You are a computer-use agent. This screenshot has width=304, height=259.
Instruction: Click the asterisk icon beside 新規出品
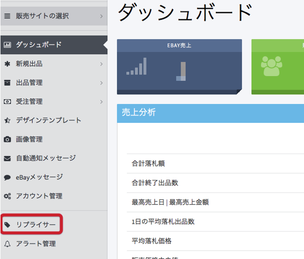(7, 64)
